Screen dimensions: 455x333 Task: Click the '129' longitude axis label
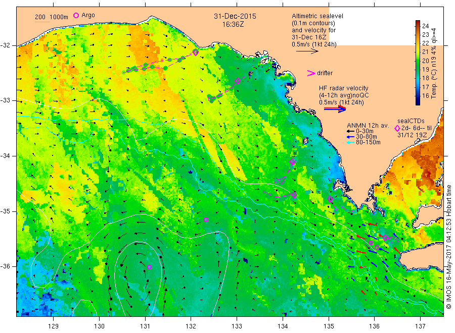tap(54, 326)
